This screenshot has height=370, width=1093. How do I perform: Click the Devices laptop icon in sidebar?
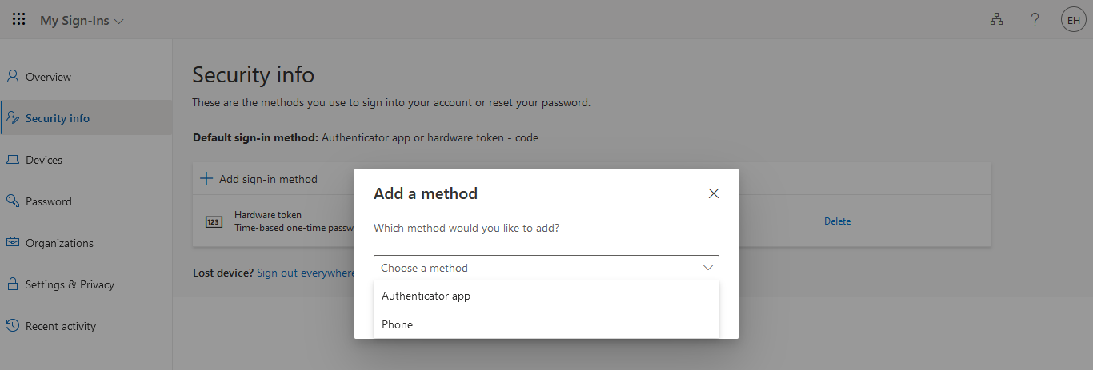click(x=13, y=160)
